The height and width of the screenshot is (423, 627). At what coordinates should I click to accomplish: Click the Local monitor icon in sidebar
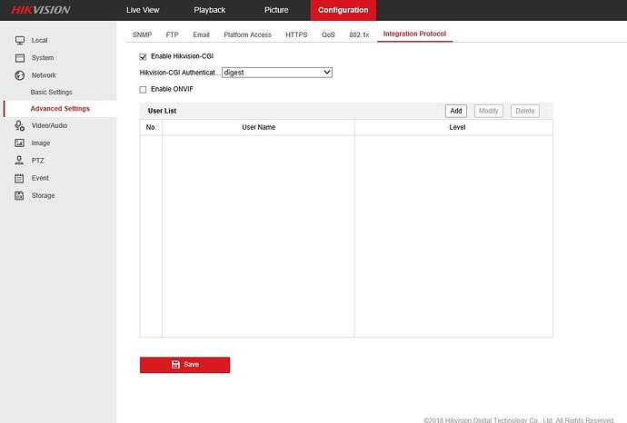click(19, 40)
